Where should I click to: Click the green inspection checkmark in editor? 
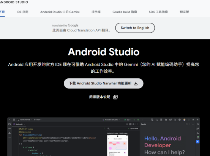[104, 128]
